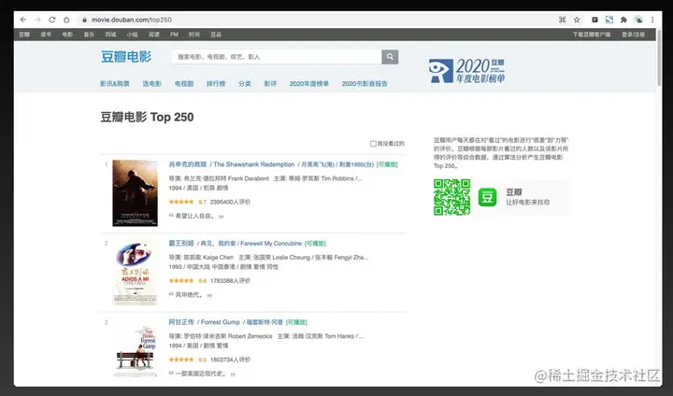Click the QR code icon in address bar
The image size is (673, 396).
tap(563, 20)
